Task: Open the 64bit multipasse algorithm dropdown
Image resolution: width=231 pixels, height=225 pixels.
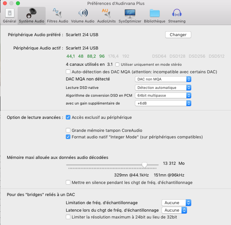Action: click(x=163, y=95)
